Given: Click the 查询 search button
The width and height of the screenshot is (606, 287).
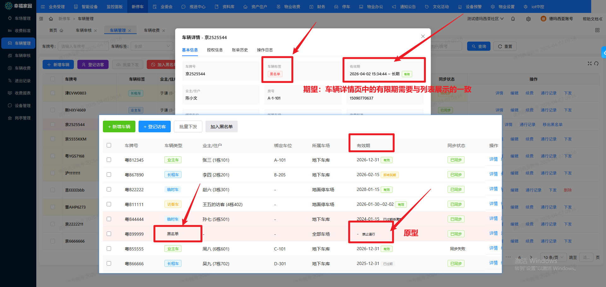Looking at the screenshot, I should [x=479, y=46].
